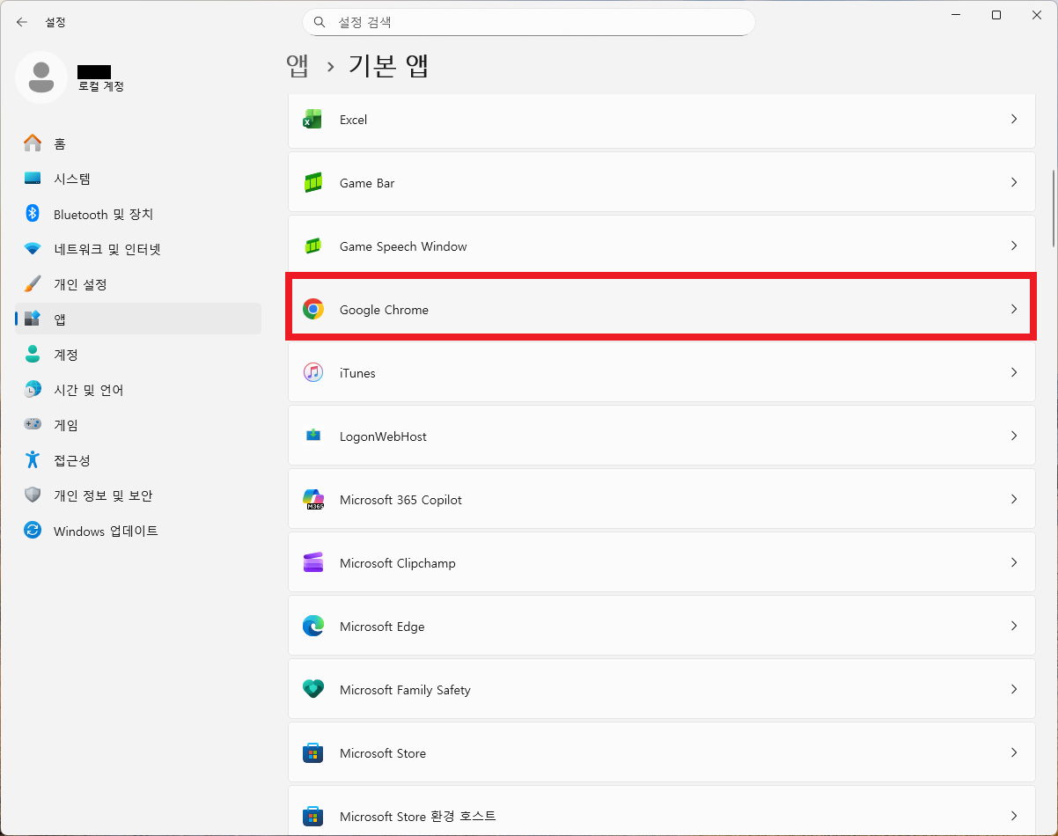Viewport: 1058px width, 836px height.
Task: Expand LogonWebHost row chevron
Action: (1014, 436)
